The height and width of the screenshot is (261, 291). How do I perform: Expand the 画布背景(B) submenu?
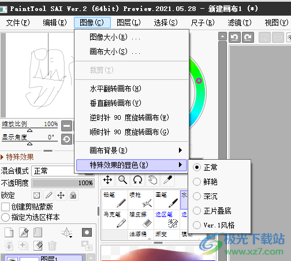(132, 150)
